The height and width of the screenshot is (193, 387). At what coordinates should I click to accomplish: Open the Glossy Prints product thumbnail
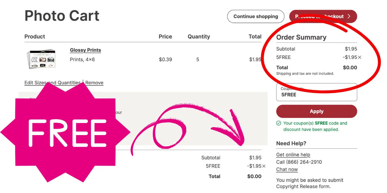(41, 59)
